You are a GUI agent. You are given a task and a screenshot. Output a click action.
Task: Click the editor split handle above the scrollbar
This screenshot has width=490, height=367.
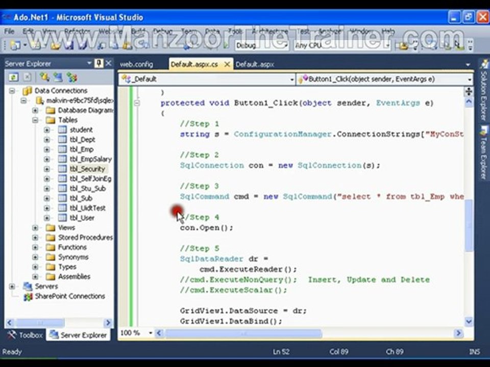coord(469,91)
